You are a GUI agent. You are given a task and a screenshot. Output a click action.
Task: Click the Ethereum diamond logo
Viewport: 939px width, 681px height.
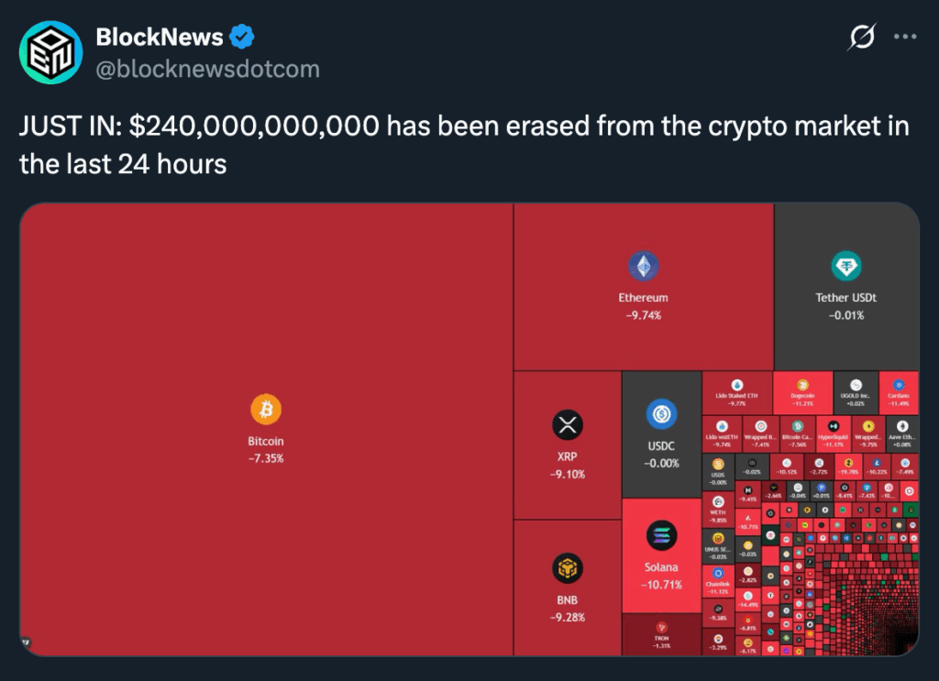coord(643,267)
